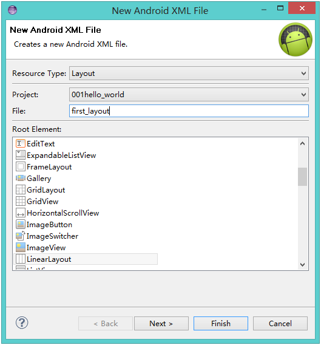
Task: Close the dialog window
Action: (302, 8)
